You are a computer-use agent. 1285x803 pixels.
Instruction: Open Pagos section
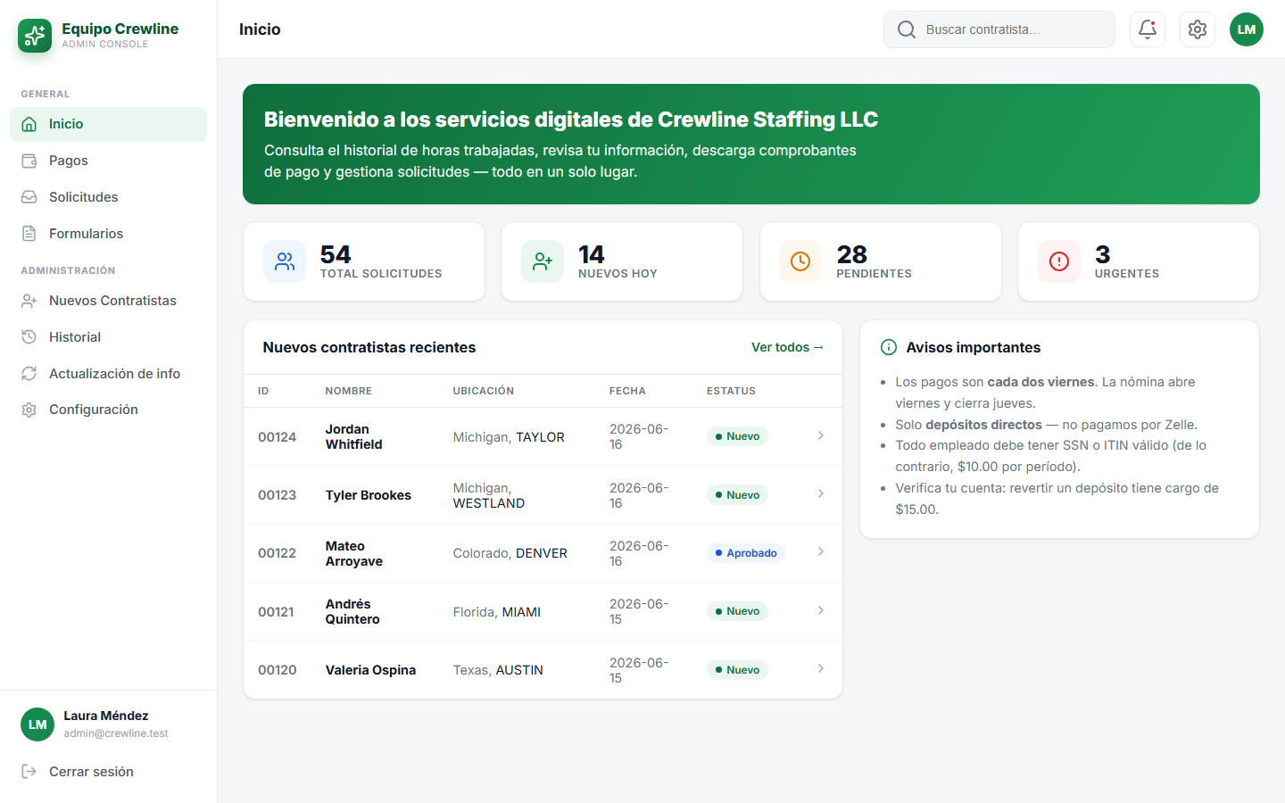tap(109, 161)
